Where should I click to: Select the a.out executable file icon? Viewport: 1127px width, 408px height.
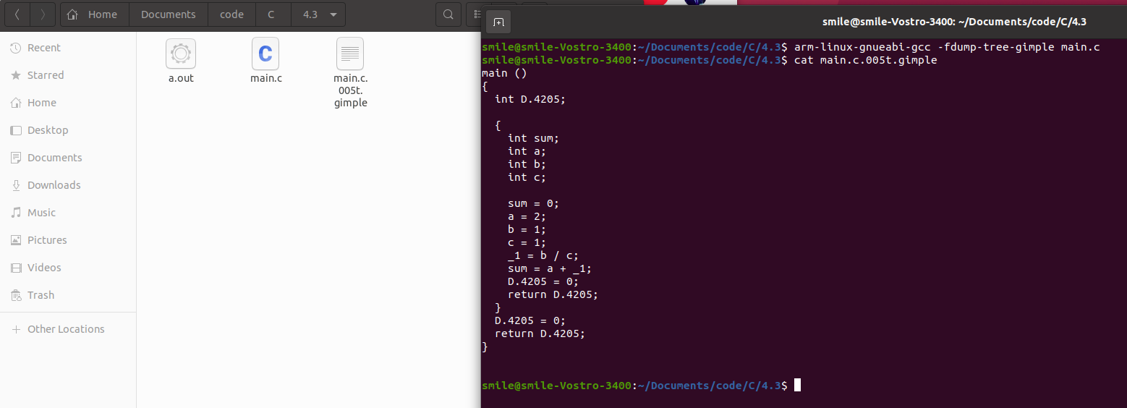tap(181, 54)
